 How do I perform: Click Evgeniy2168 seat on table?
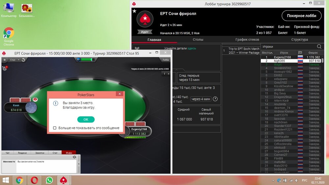coord(139,131)
